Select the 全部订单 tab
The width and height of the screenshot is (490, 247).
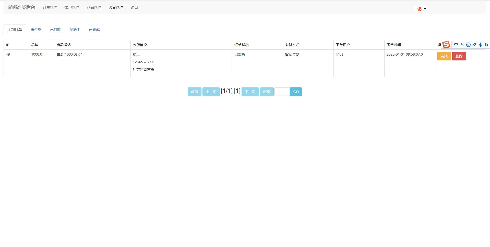point(15,30)
